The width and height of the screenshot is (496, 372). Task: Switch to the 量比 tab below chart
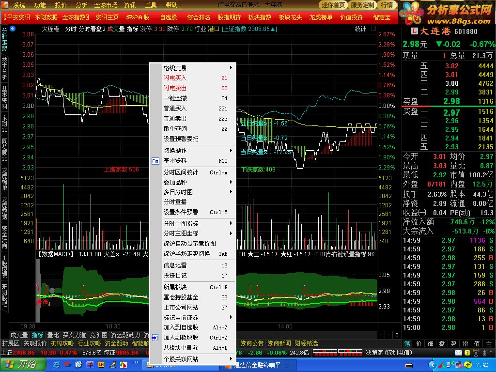[x=53, y=335]
